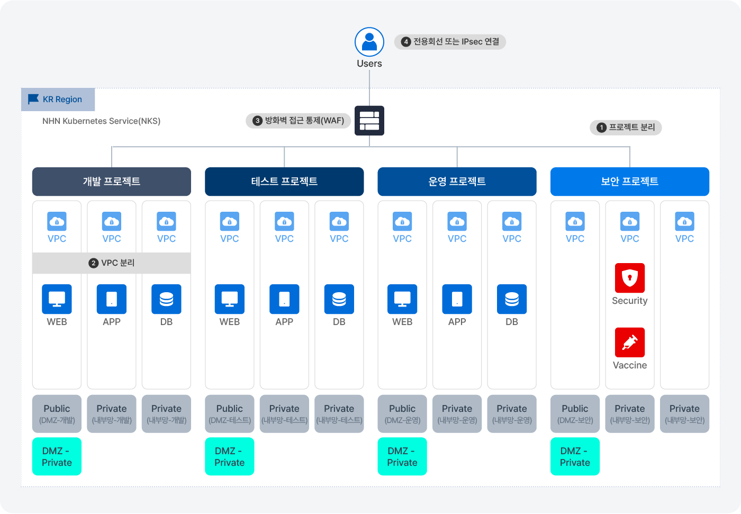
Task: Click the WAF firewall icon
Action: [x=369, y=120]
